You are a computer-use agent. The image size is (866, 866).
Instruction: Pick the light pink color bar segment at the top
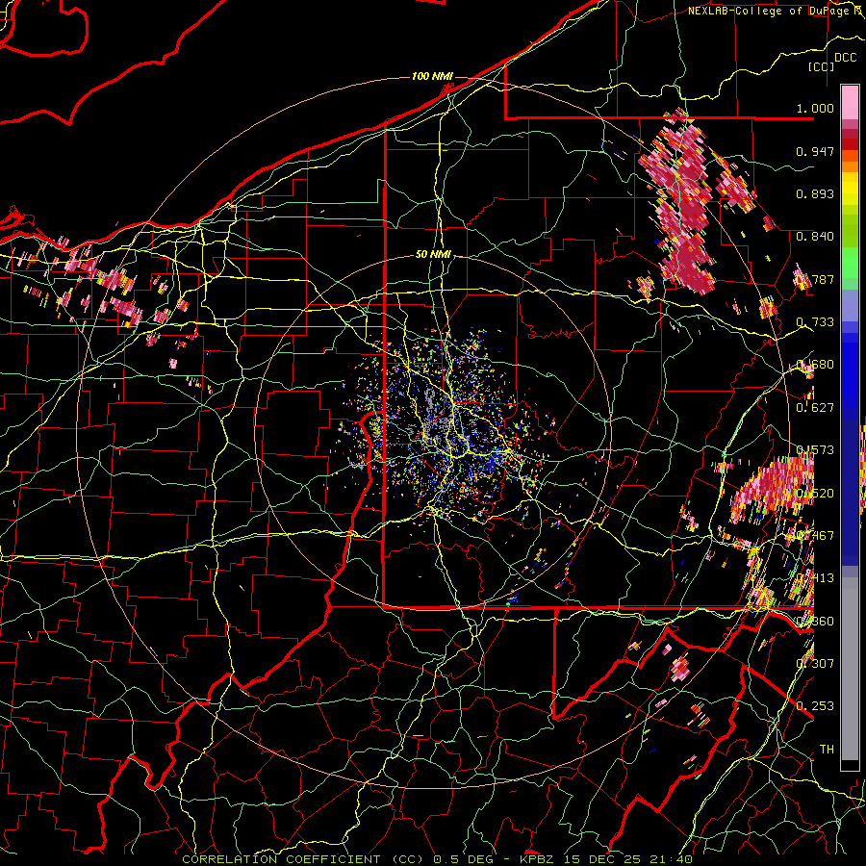pos(850,102)
